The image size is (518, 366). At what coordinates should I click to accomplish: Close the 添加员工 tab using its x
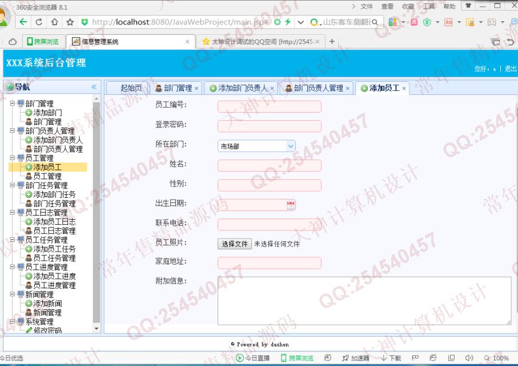click(x=404, y=89)
